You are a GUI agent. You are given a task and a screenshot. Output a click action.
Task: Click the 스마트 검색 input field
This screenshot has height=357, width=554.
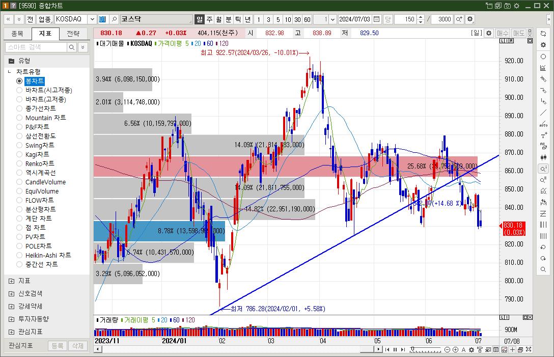point(36,47)
